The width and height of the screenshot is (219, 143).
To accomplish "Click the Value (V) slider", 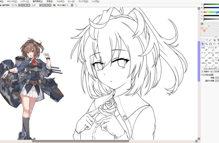I will pyautogui.click(x=211, y=19).
